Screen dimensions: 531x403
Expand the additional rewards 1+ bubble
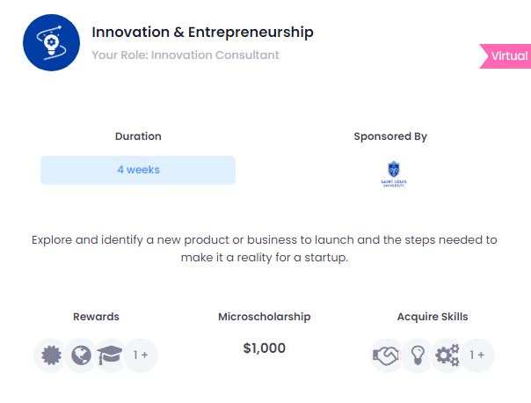[x=141, y=355]
